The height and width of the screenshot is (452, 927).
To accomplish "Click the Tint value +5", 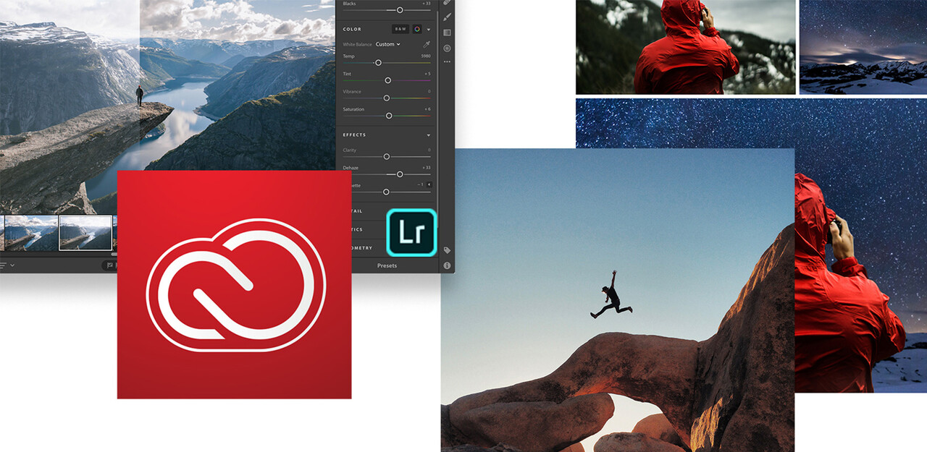I will point(427,74).
